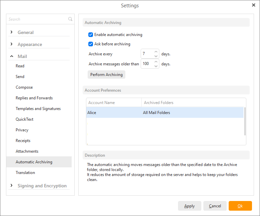This screenshot has height=216, width=260.
Task: Select the QuickText settings page
Action: [25, 119]
